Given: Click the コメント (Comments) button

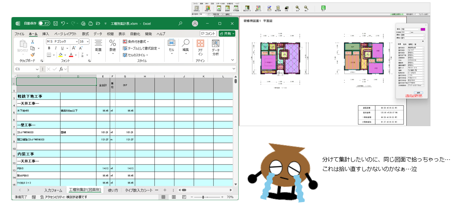Looking at the screenshot, I should pyautogui.click(x=208, y=34).
